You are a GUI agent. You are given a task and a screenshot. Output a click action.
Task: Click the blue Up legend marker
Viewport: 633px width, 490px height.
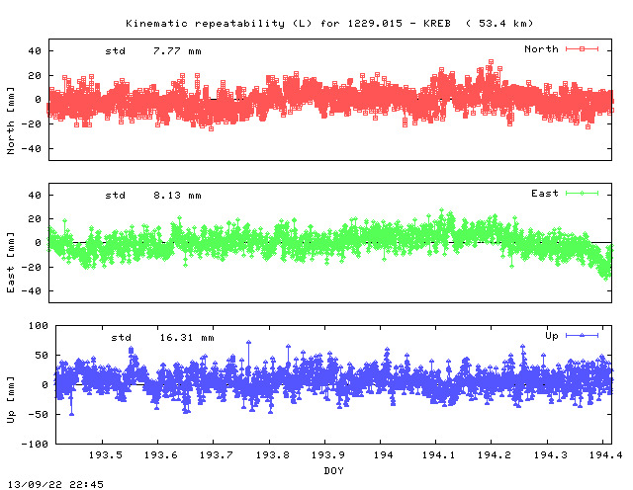pos(582,336)
